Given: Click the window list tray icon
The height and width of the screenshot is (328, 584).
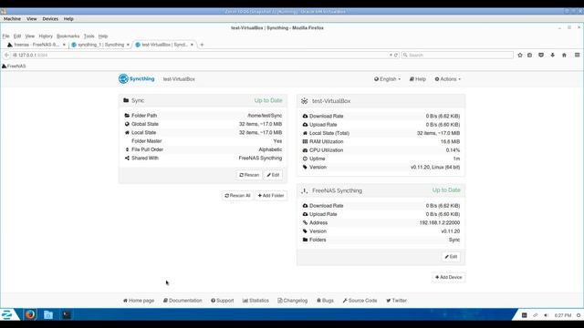Looking at the screenshot, I should 524,315.
